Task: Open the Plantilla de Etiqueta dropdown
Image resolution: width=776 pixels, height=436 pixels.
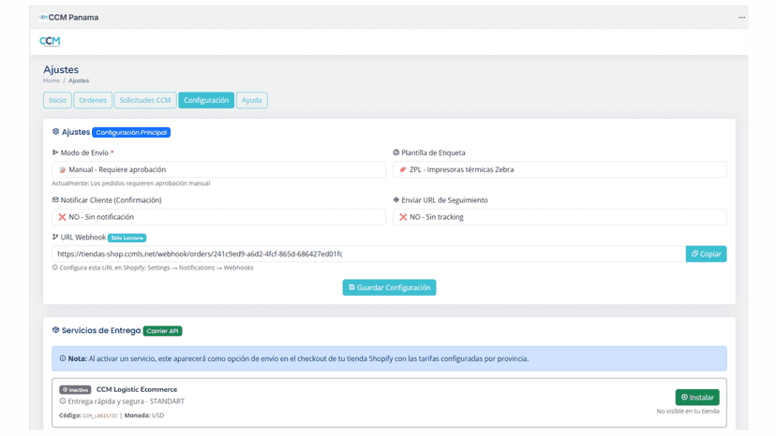Action: 560,169
